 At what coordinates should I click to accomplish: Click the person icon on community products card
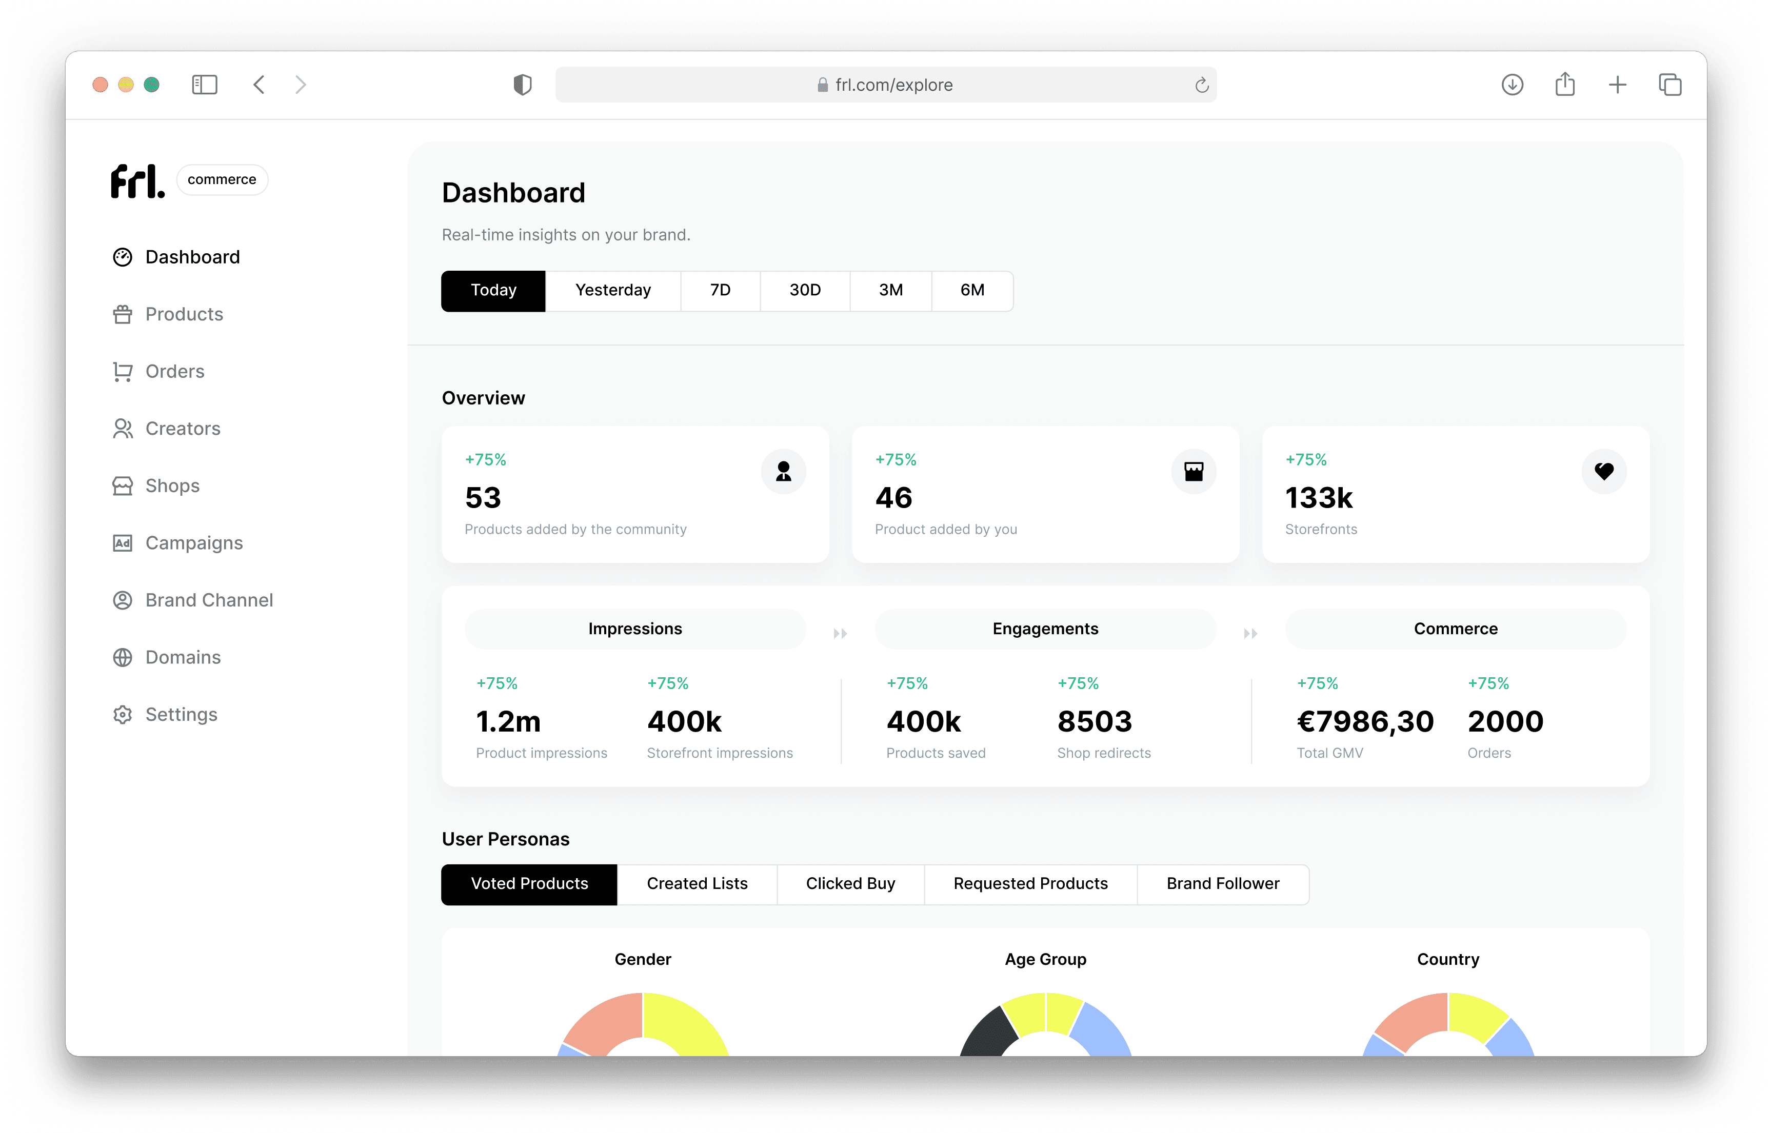[784, 472]
